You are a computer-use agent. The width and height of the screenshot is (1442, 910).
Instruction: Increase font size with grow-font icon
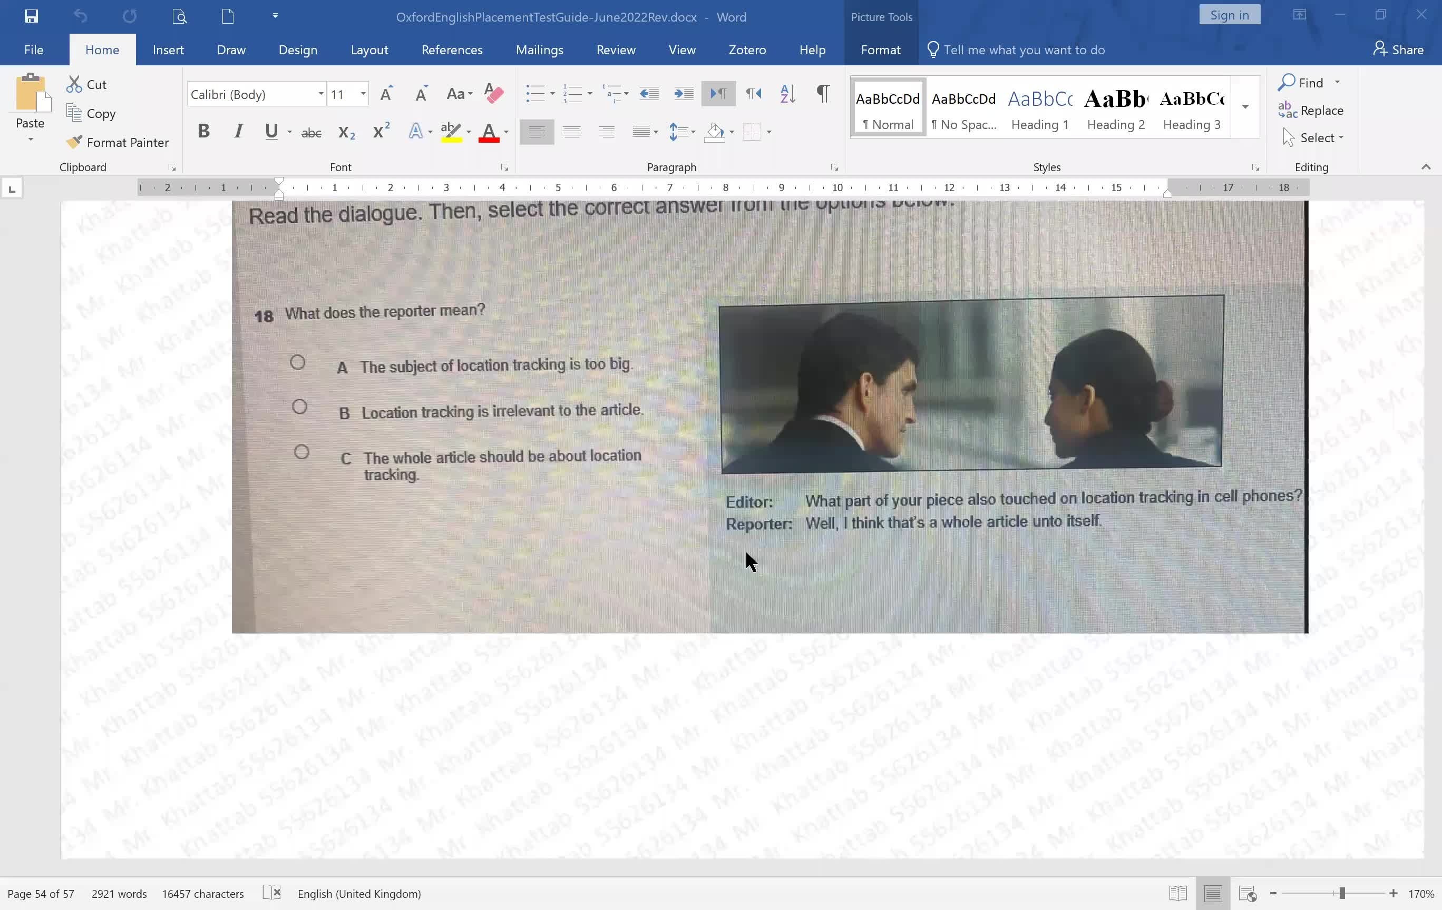[387, 93]
